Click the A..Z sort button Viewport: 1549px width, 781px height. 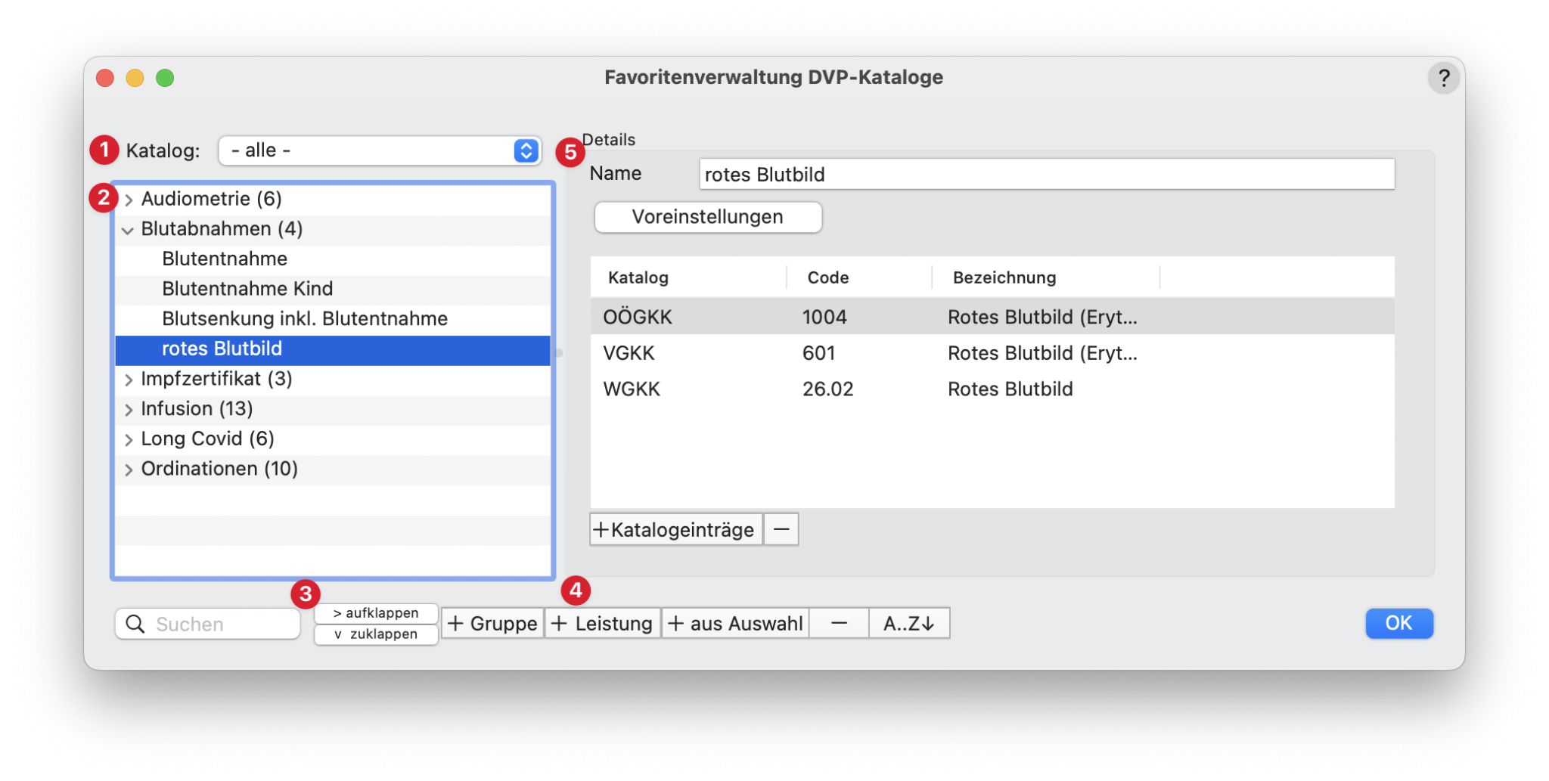(908, 624)
